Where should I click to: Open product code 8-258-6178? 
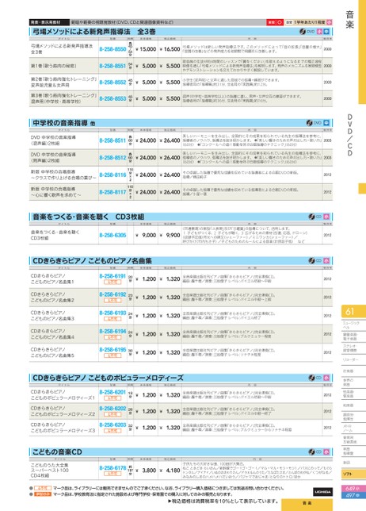[112, 468]
